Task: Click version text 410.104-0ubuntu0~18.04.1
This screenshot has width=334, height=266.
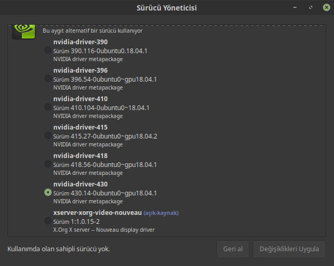Action: [110, 108]
